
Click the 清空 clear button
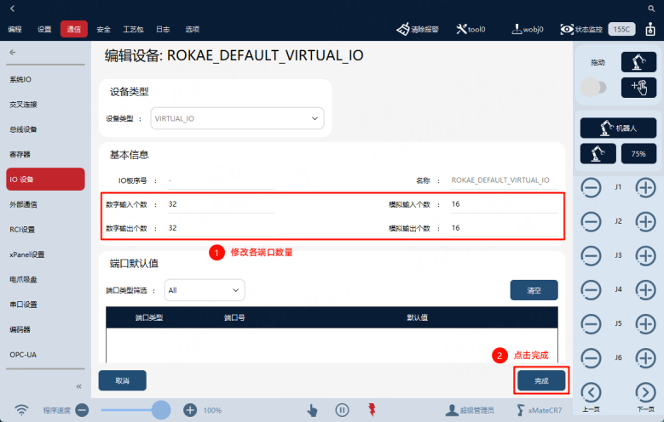point(534,290)
